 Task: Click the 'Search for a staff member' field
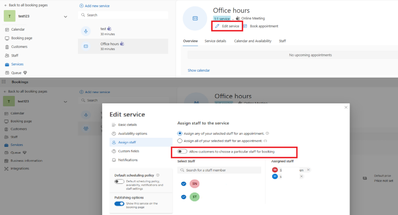219,170
